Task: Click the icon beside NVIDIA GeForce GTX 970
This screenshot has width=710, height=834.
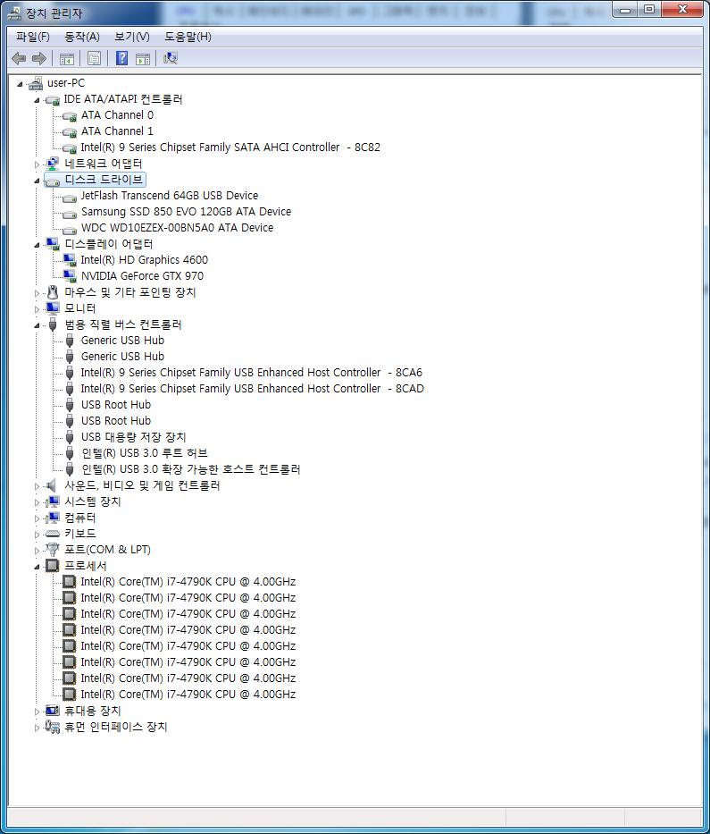Action: (69, 276)
